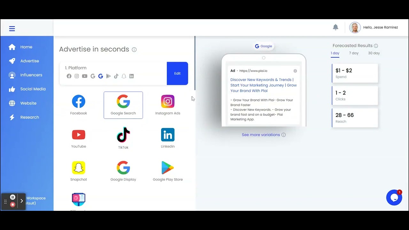
Task: Click the $1 - $2 Spend card
Action: coord(355,73)
